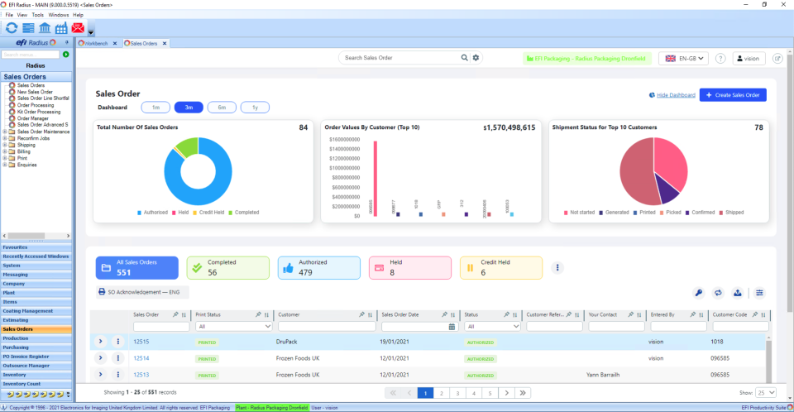Click Create Sales Order button
The image size is (794, 412).
coord(733,95)
